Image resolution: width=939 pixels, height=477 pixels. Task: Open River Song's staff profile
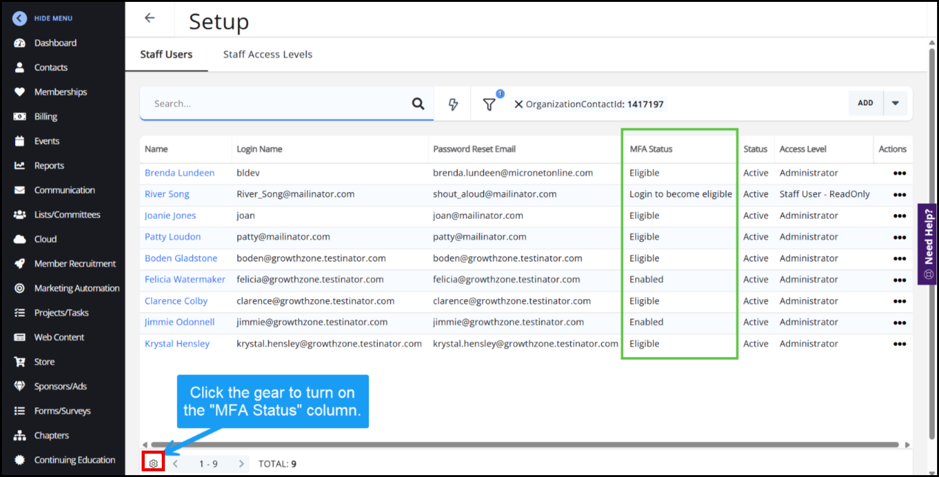pos(167,194)
